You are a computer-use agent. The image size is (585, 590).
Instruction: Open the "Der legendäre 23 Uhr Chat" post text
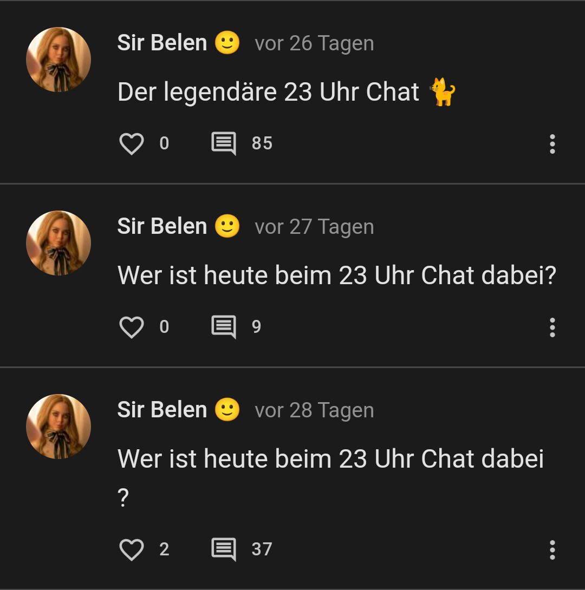(x=268, y=92)
